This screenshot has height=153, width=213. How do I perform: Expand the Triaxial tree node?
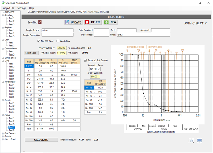(3, 136)
